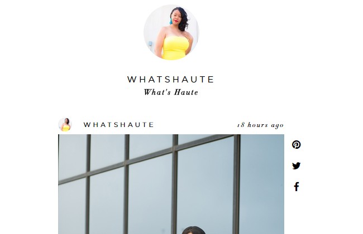This screenshot has width=363, height=234.
Task: Open the small avatar beside post author
Action: click(x=65, y=124)
